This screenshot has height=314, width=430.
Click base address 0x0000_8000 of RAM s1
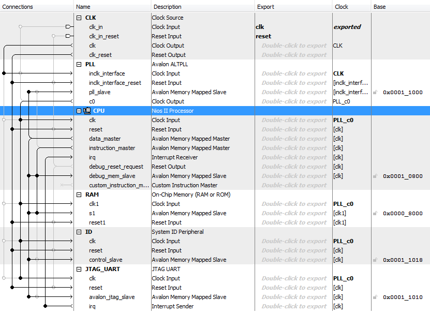403,213
